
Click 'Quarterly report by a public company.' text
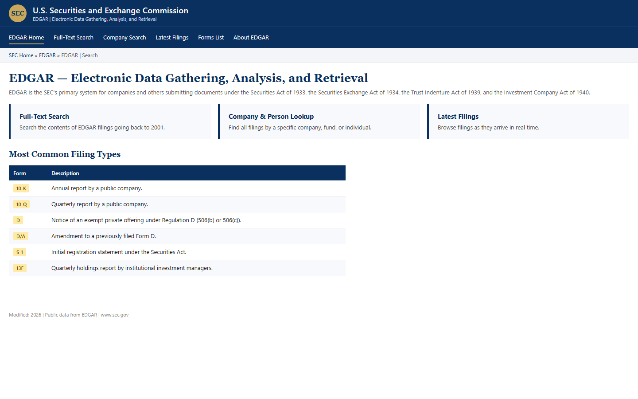point(100,204)
